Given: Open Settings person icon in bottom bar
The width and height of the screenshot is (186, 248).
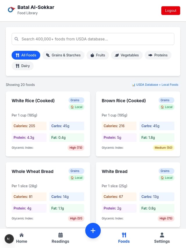Looking at the screenshot, I should coord(162,235).
